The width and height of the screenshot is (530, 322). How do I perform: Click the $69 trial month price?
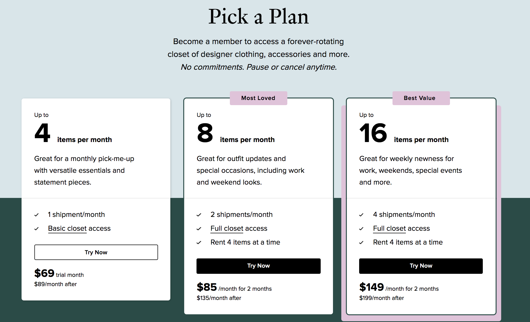pyautogui.click(x=44, y=273)
